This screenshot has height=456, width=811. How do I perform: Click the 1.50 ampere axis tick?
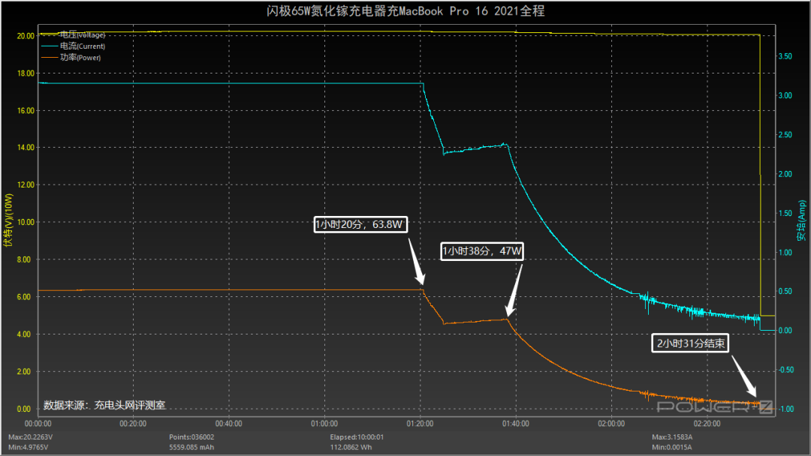click(x=785, y=213)
